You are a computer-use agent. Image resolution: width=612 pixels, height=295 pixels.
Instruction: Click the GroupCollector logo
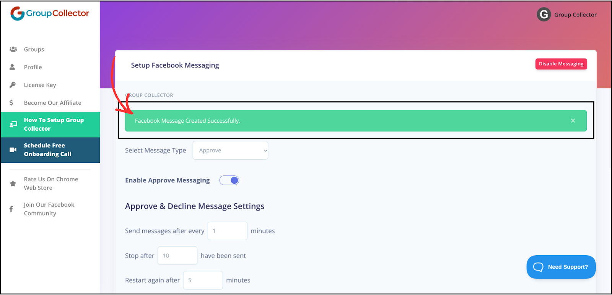click(x=50, y=14)
